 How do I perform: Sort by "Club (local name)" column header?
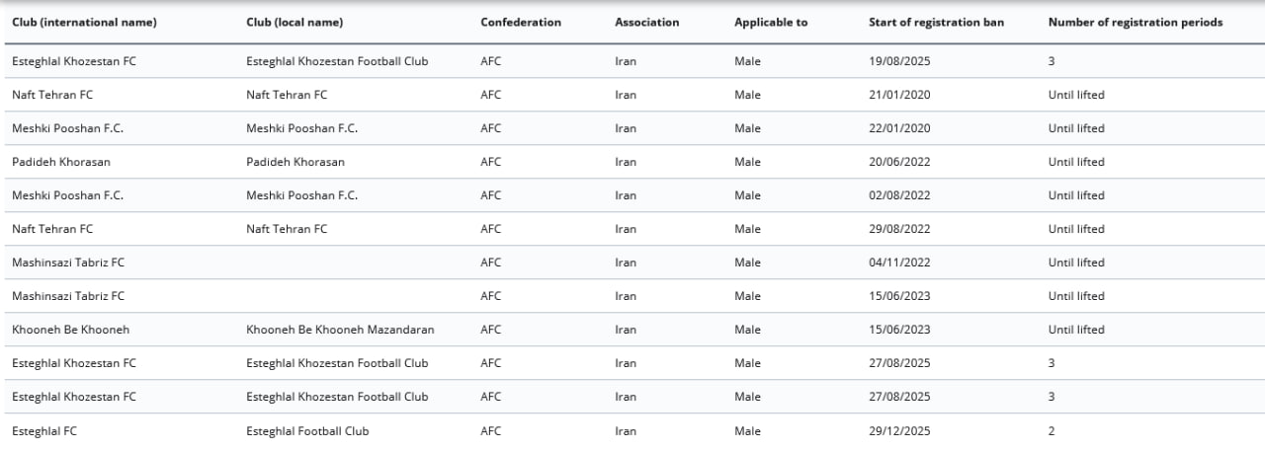(x=295, y=23)
